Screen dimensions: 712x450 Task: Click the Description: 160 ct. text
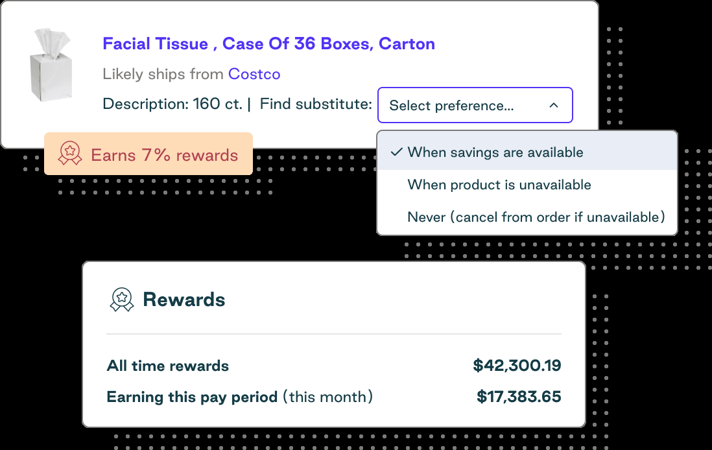(x=172, y=104)
